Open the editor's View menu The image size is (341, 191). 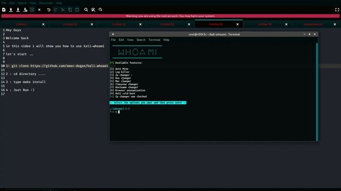pos(33,3)
